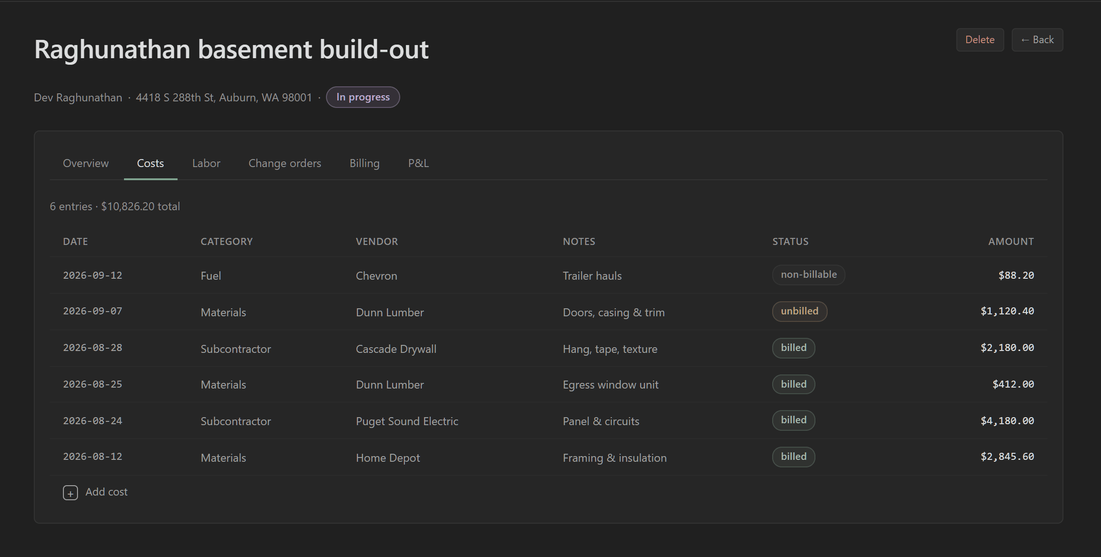Click the AMOUNT column header
This screenshot has width=1101, height=557.
coord(1011,242)
